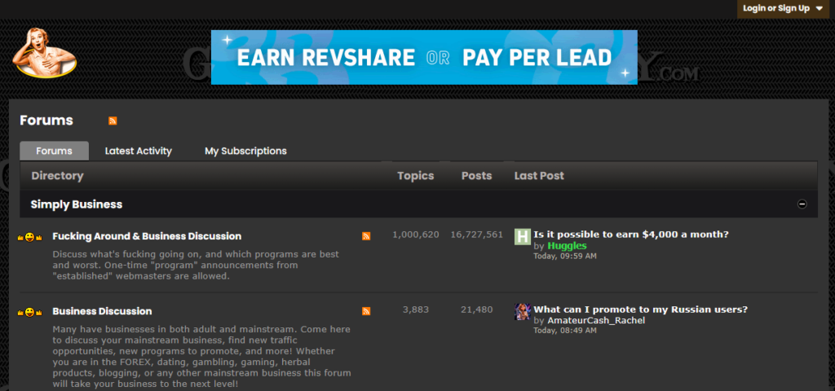Click the crowned smiley icon beside Fucking Around forum

[x=30, y=237]
